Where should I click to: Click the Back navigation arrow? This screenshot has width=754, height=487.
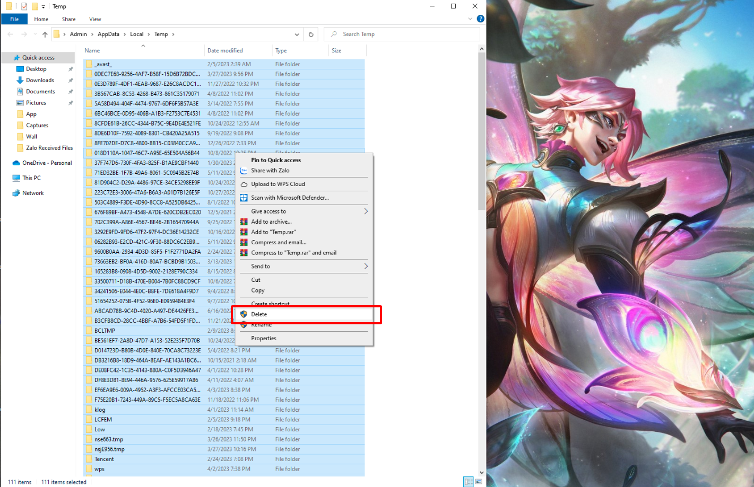point(10,34)
